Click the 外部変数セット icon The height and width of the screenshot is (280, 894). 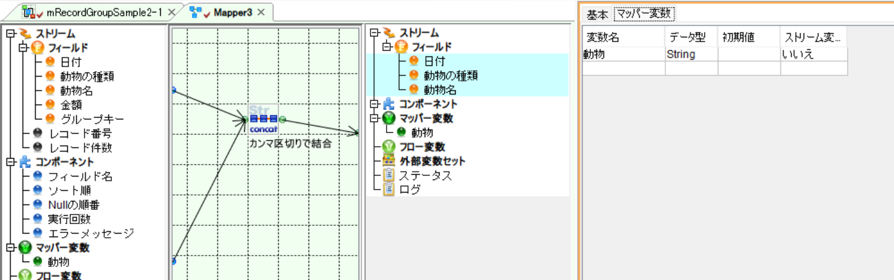click(x=388, y=161)
